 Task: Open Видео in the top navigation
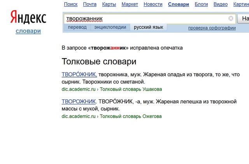[x=221, y=4]
